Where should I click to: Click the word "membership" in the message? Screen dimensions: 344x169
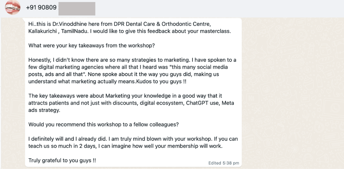click(x=187, y=146)
